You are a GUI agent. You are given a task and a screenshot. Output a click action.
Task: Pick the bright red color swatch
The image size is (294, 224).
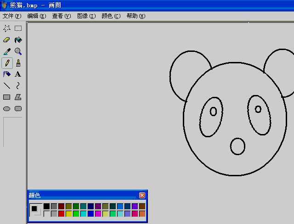(61, 214)
